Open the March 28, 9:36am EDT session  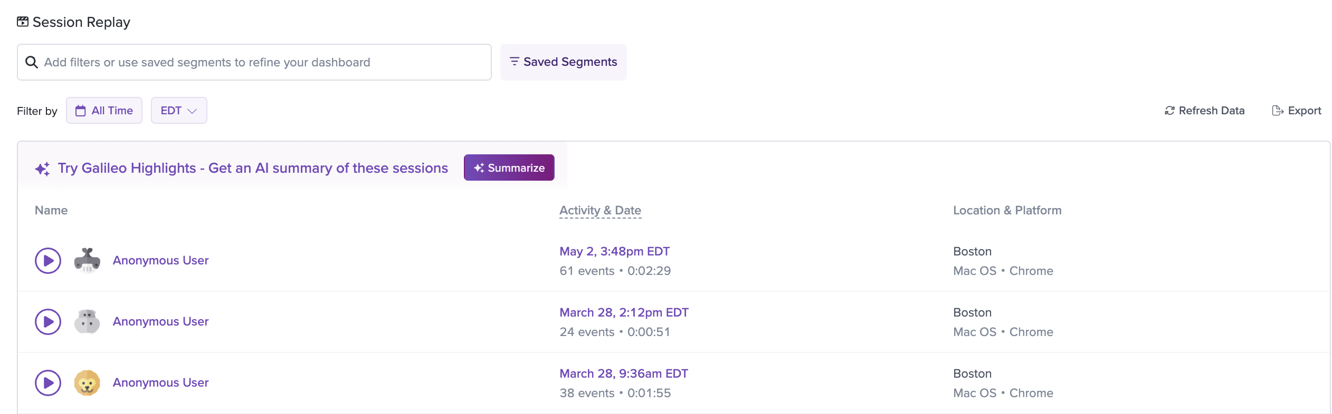(x=624, y=373)
